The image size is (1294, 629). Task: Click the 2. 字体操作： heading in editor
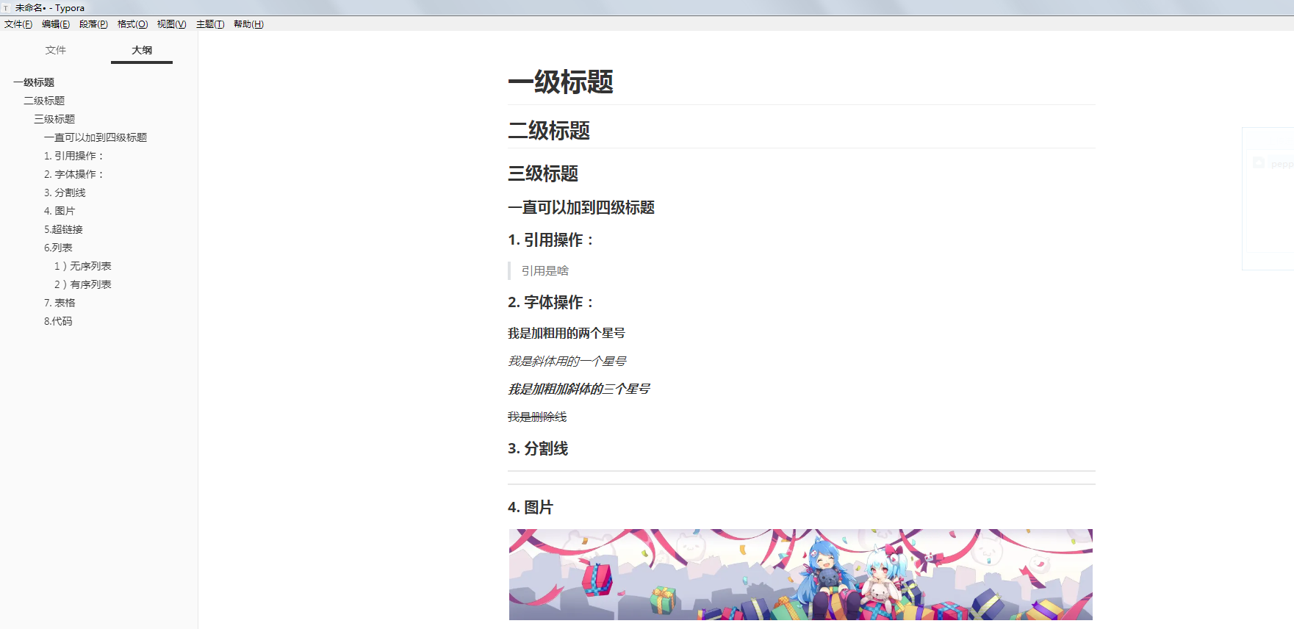tap(551, 303)
